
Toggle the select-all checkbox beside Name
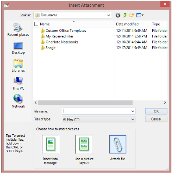(x=36, y=24)
